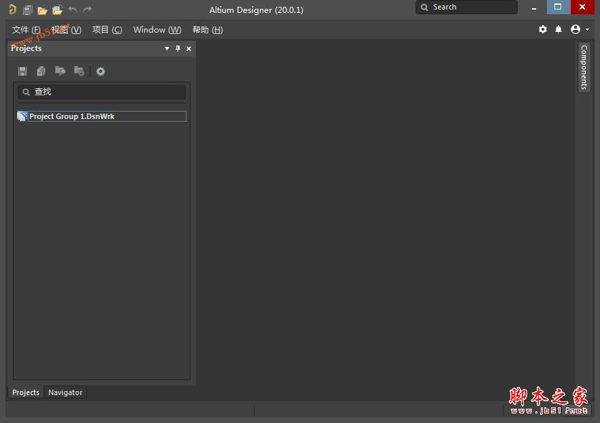Viewport: 600px width, 423px height.
Task: Minimize the Altium Designer window
Action: click(534, 7)
